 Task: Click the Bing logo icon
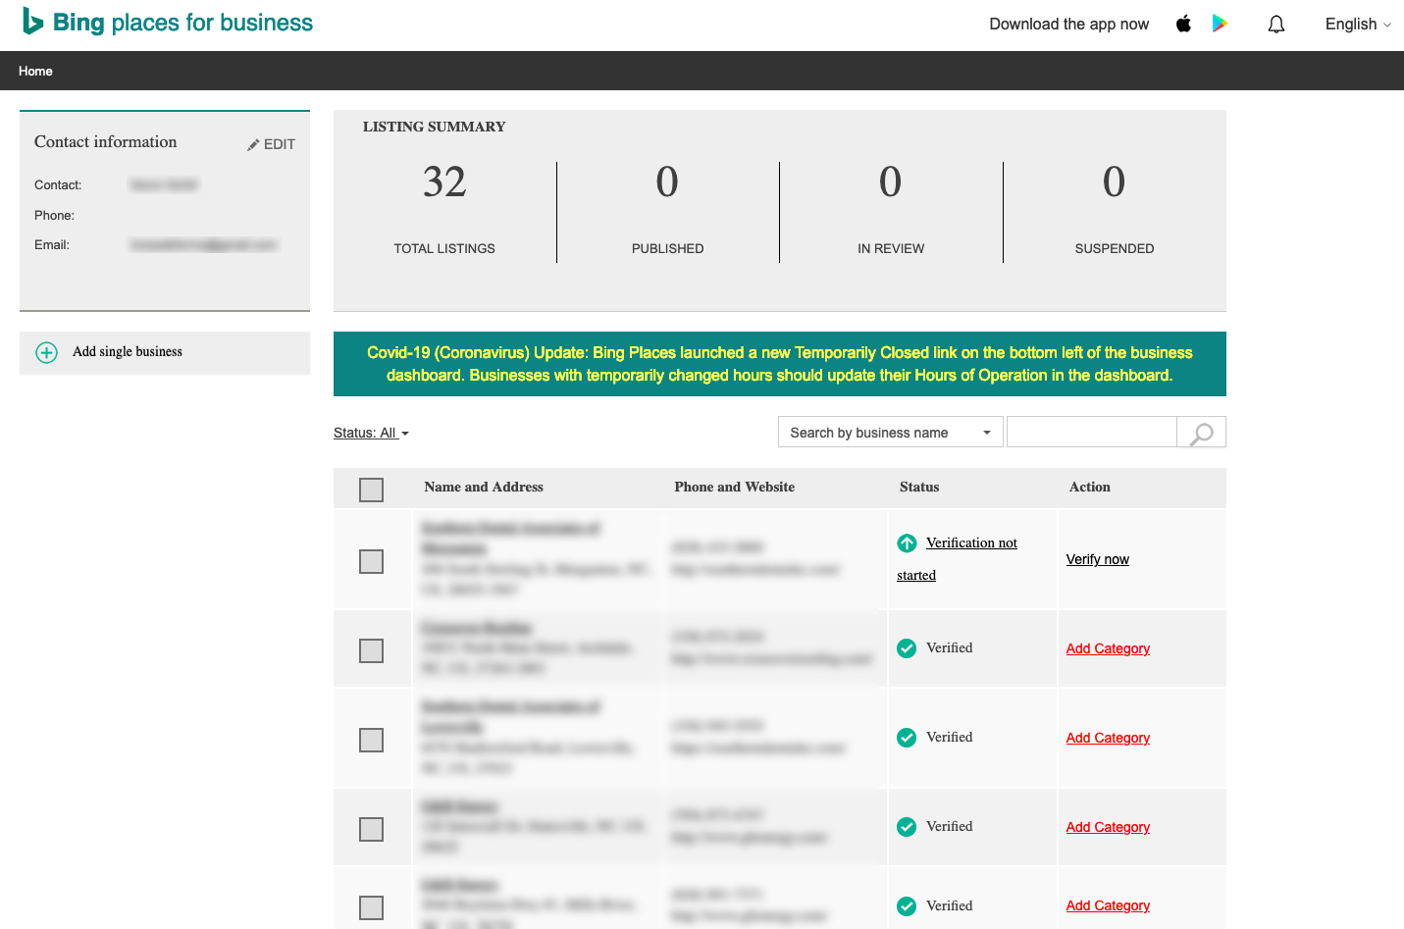(x=33, y=22)
